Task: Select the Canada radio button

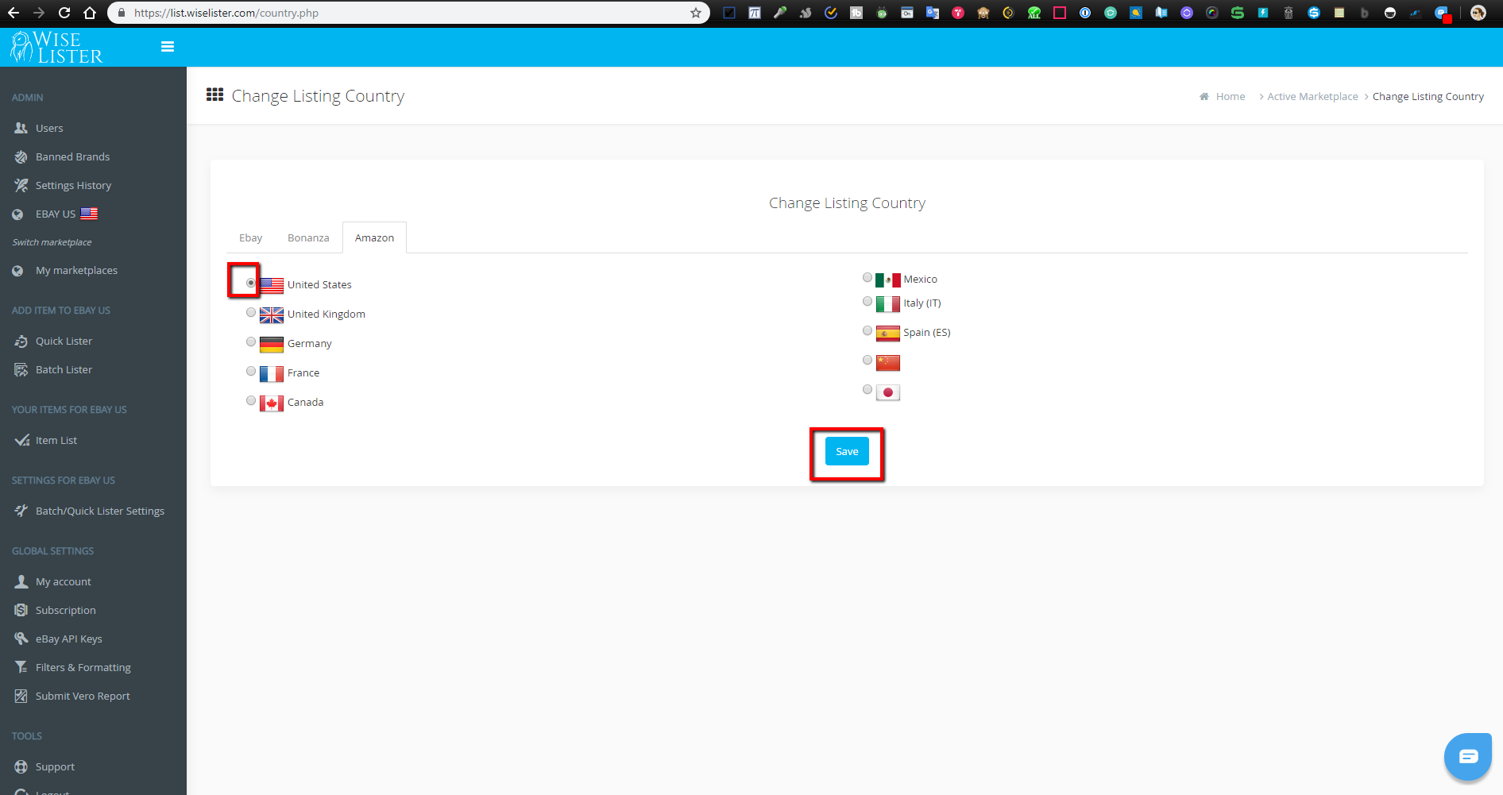Action: click(251, 400)
